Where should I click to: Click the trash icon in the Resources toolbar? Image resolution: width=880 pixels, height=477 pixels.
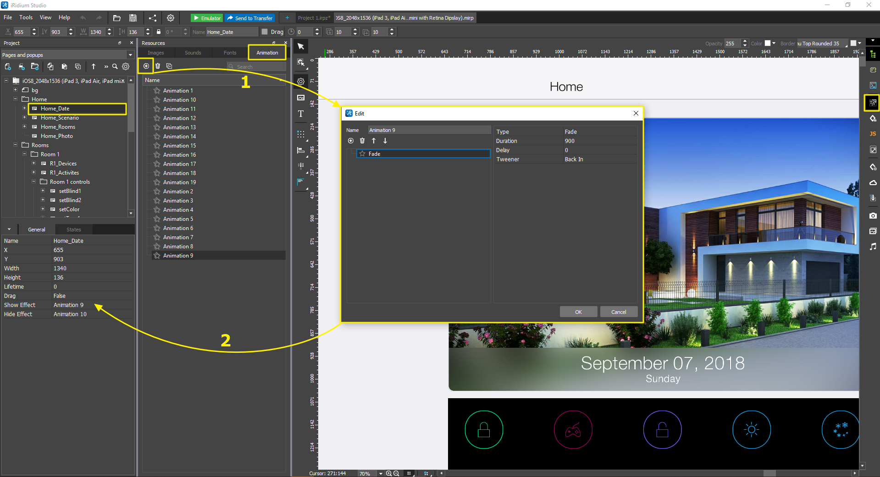pyautogui.click(x=158, y=66)
